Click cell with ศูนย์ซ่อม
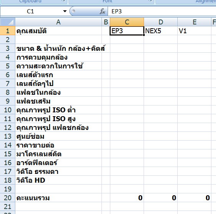 tap(58, 136)
